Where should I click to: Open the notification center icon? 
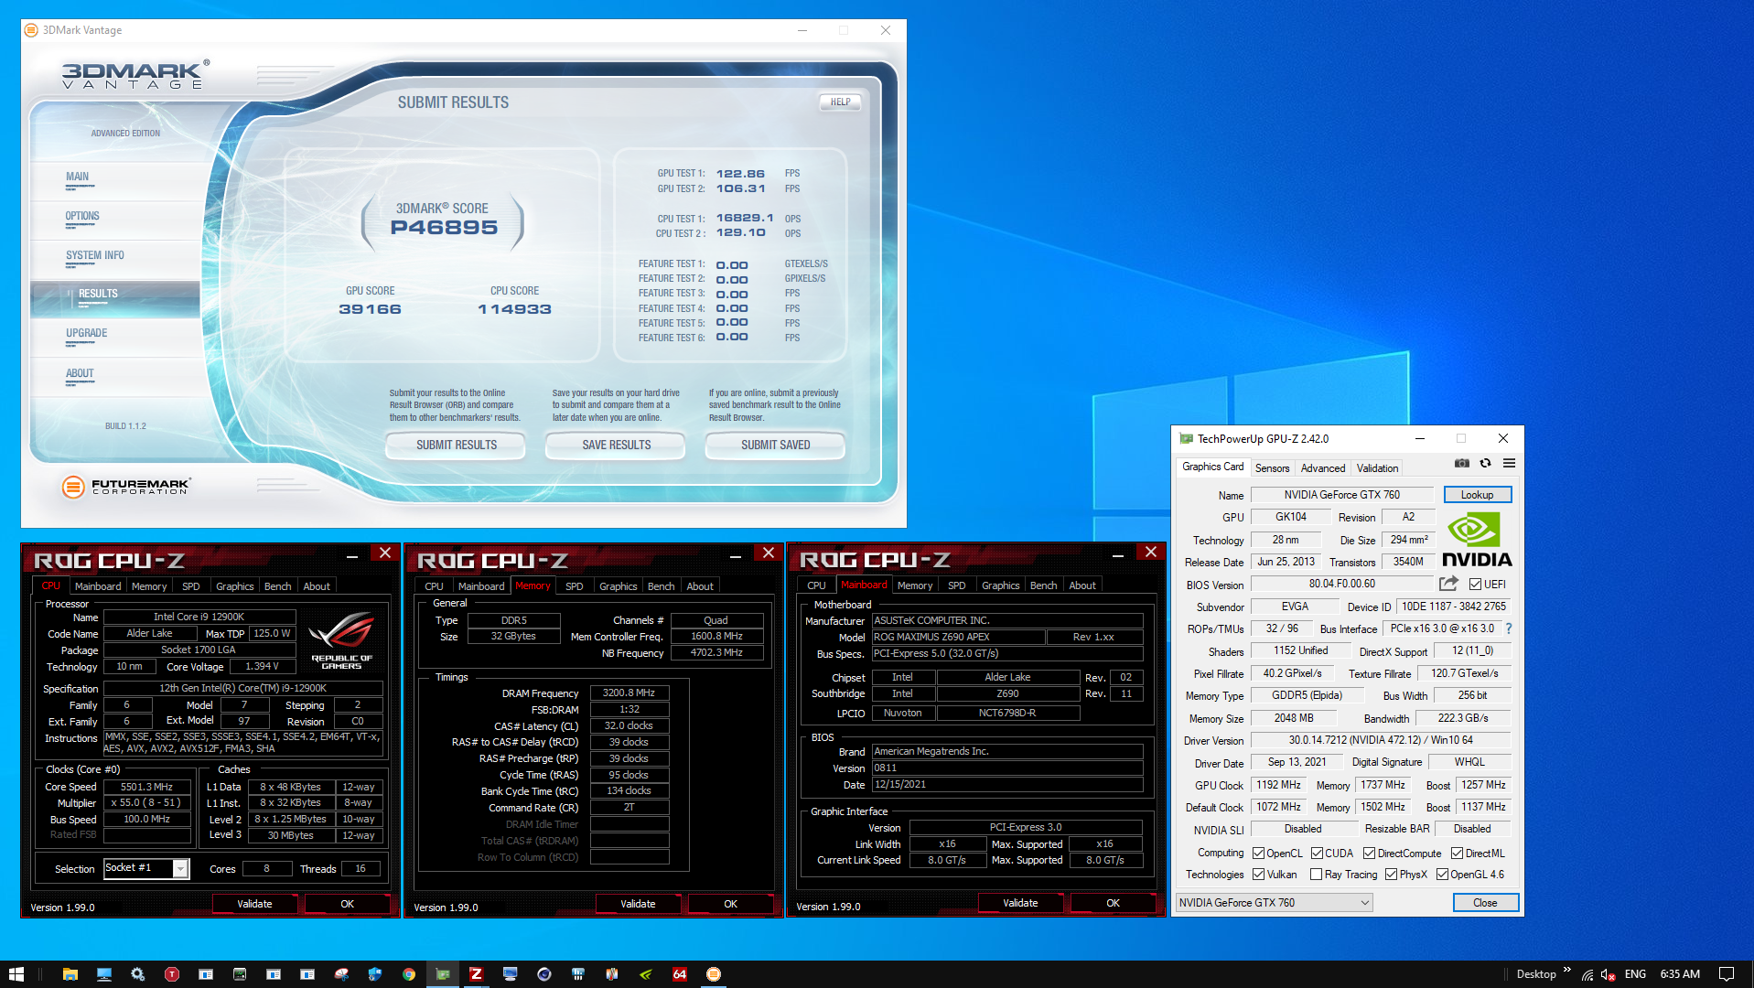click(x=1727, y=974)
